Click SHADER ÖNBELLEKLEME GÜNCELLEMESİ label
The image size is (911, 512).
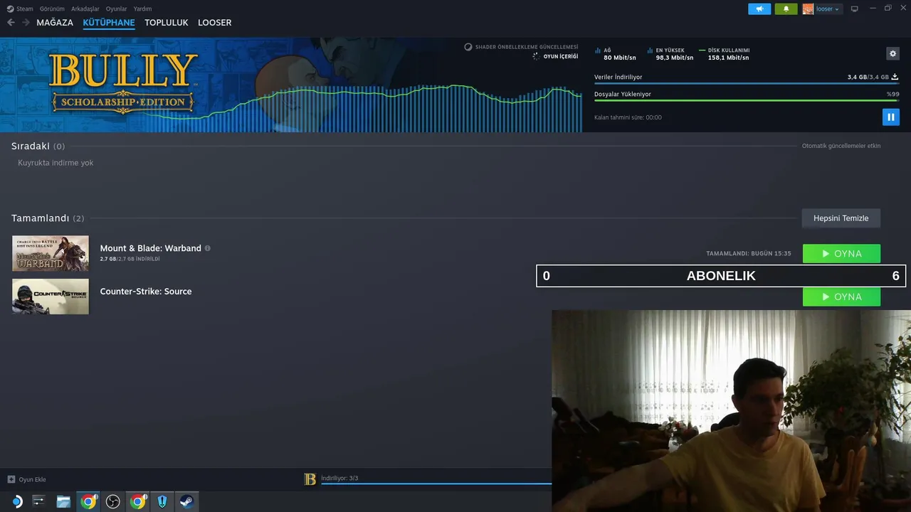(527, 47)
